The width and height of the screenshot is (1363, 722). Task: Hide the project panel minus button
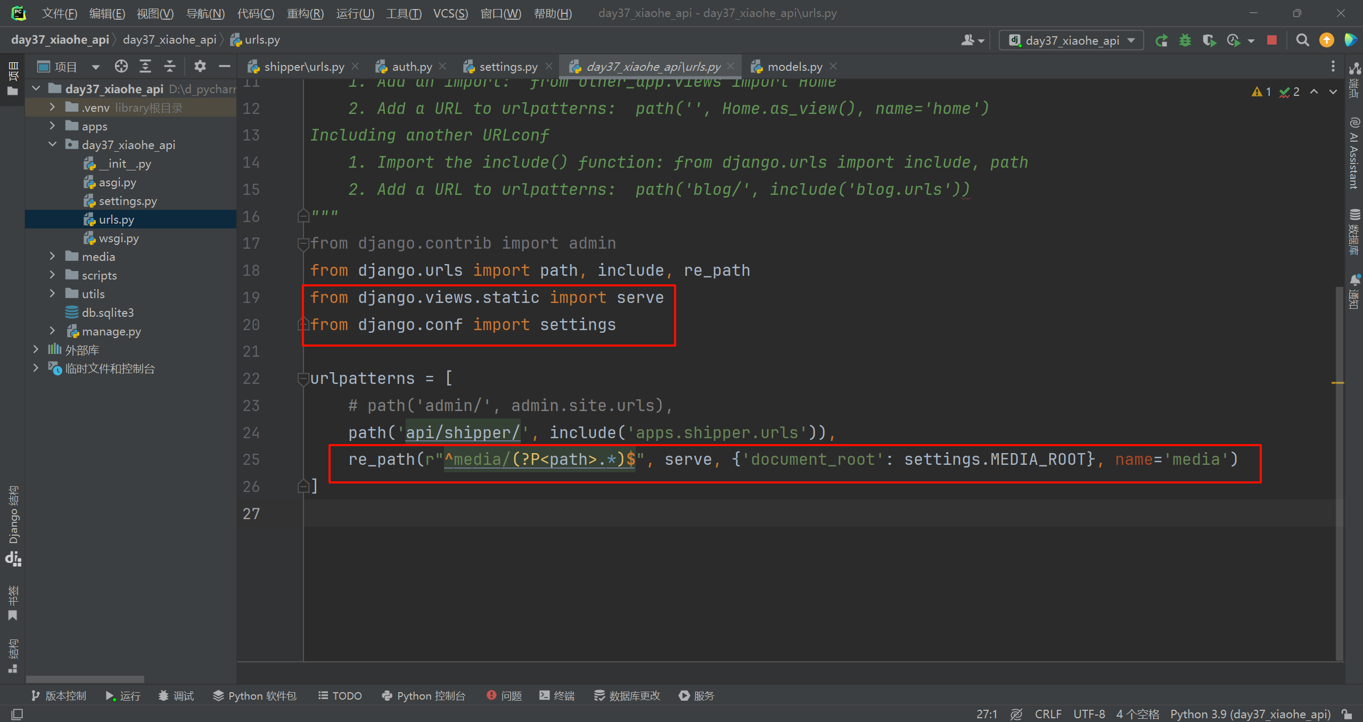pos(225,67)
